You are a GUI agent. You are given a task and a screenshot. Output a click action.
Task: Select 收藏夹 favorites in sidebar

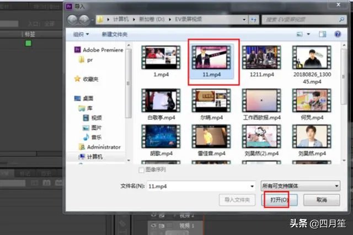coord(87,79)
